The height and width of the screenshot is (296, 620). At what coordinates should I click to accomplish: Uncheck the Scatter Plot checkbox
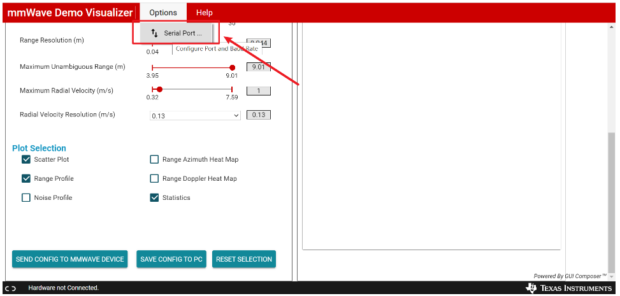(26, 160)
